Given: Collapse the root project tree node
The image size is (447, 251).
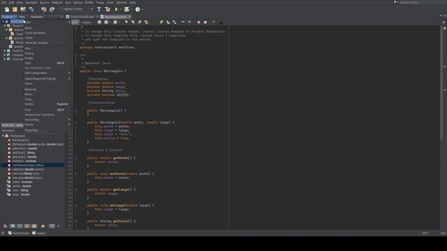Looking at the screenshot, I should click(3, 22).
